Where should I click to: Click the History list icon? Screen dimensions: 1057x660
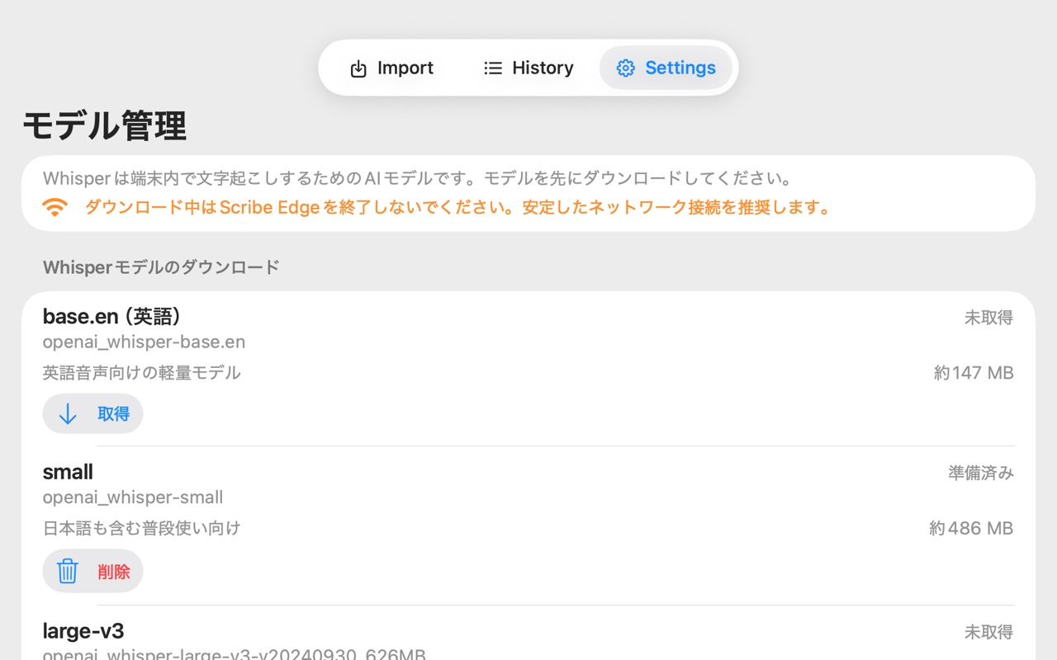(x=493, y=68)
